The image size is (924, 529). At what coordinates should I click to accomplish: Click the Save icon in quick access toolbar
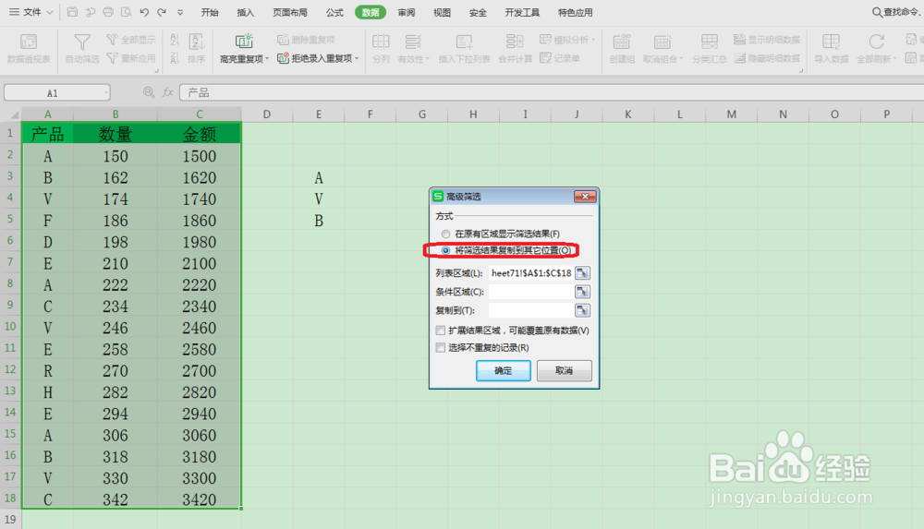(72, 12)
